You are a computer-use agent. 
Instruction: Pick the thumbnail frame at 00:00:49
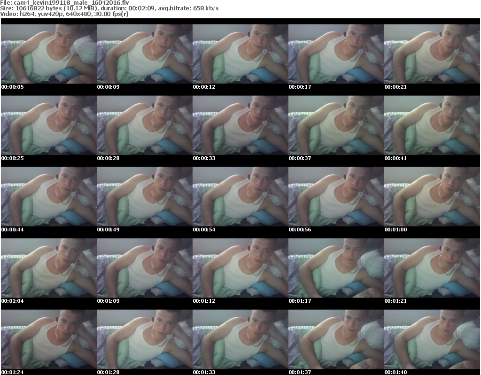pyautogui.click(x=145, y=197)
